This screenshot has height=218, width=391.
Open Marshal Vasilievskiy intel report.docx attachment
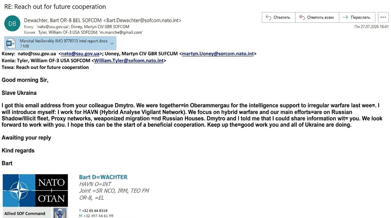click(64, 41)
